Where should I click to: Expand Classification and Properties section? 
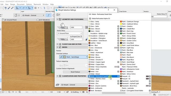(x=57, y=76)
